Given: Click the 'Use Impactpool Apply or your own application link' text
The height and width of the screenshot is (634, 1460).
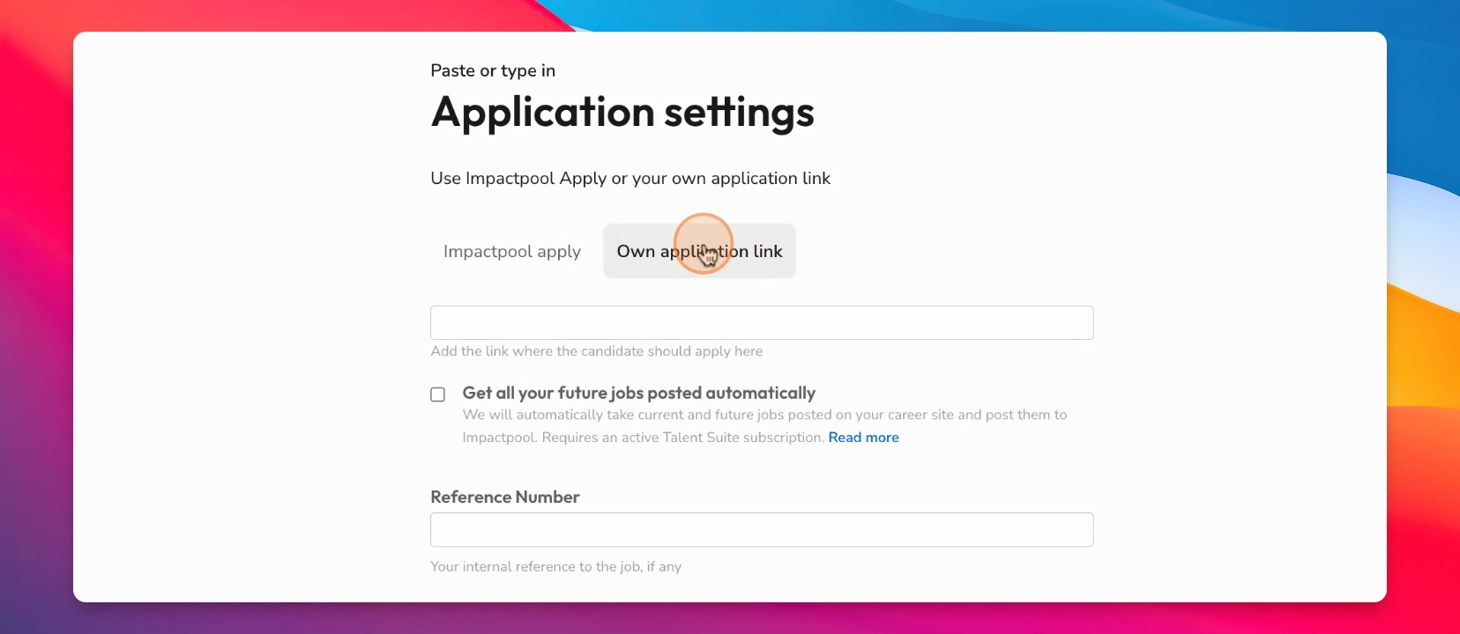Looking at the screenshot, I should pyautogui.click(x=630, y=179).
